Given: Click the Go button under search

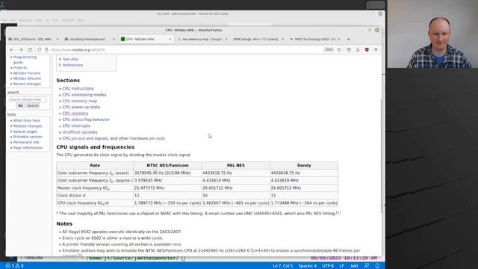Looking at the screenshot, I should click(x=20, y=105).
